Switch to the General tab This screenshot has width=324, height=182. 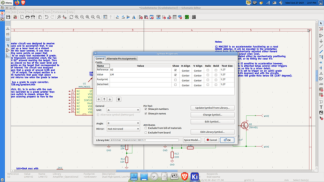[100, 59]
